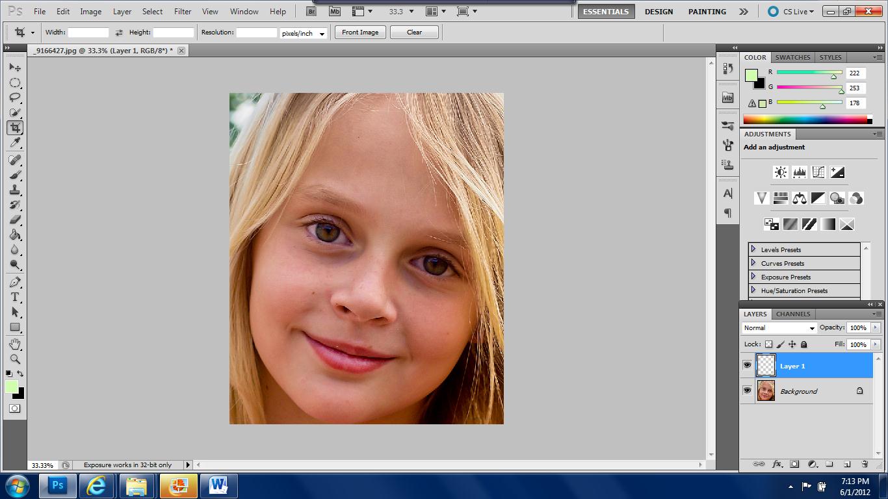Open the pixels/inch units dropdown
Viewport: 888px width, 499px height.
tap(303, 33)
